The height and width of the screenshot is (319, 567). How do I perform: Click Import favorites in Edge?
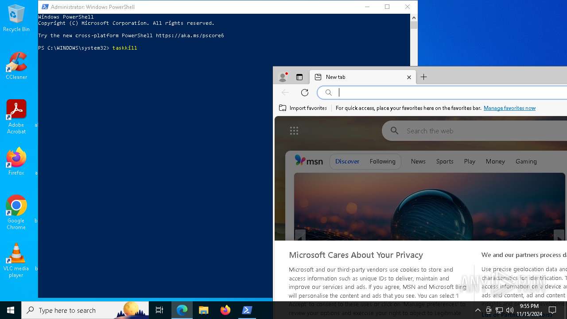303,108
